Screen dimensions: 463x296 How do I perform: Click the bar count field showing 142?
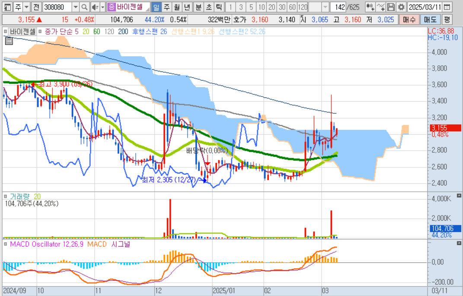338,7
